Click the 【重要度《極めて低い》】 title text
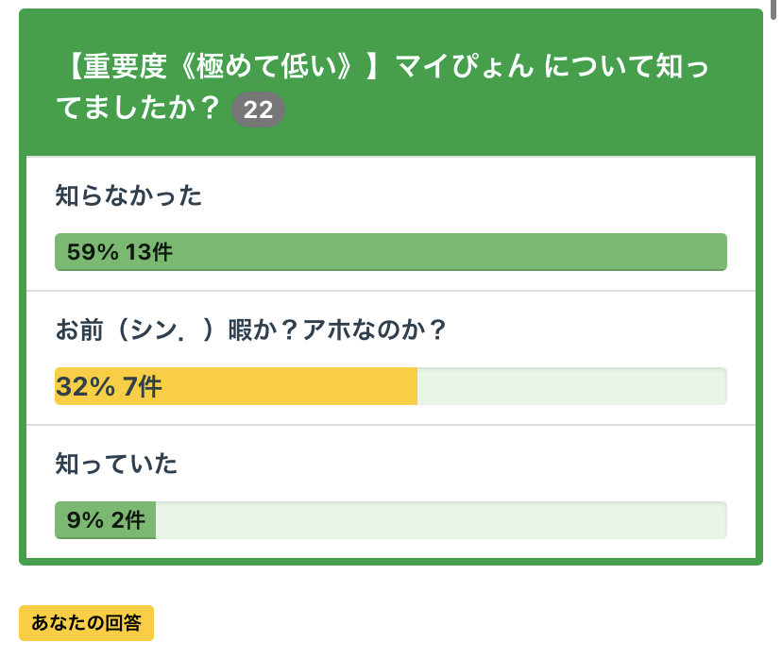 [x=220, y=67]
